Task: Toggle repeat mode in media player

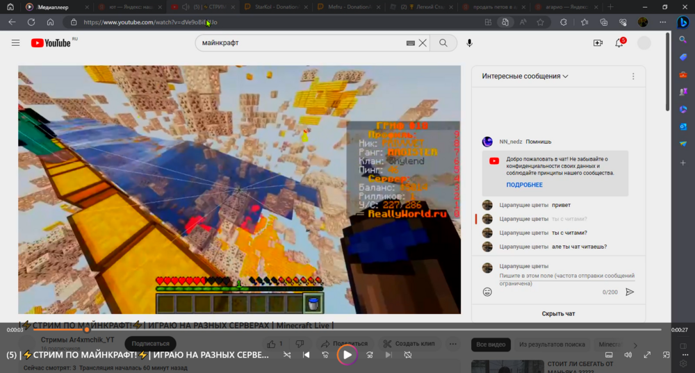Action: pyautogui.click(x=408, y=355)
